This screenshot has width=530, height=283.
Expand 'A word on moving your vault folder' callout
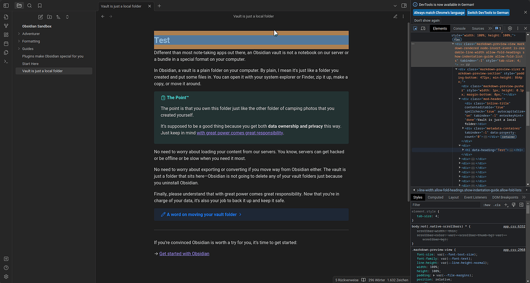point(251,214)
